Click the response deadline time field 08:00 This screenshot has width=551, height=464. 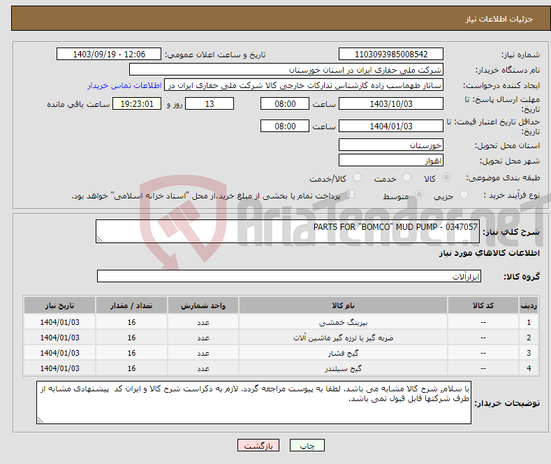click(285, 103)
